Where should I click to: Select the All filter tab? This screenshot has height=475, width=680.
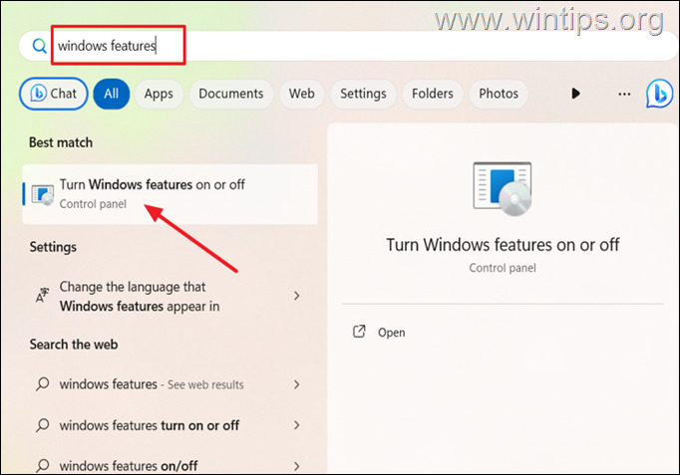111,94
